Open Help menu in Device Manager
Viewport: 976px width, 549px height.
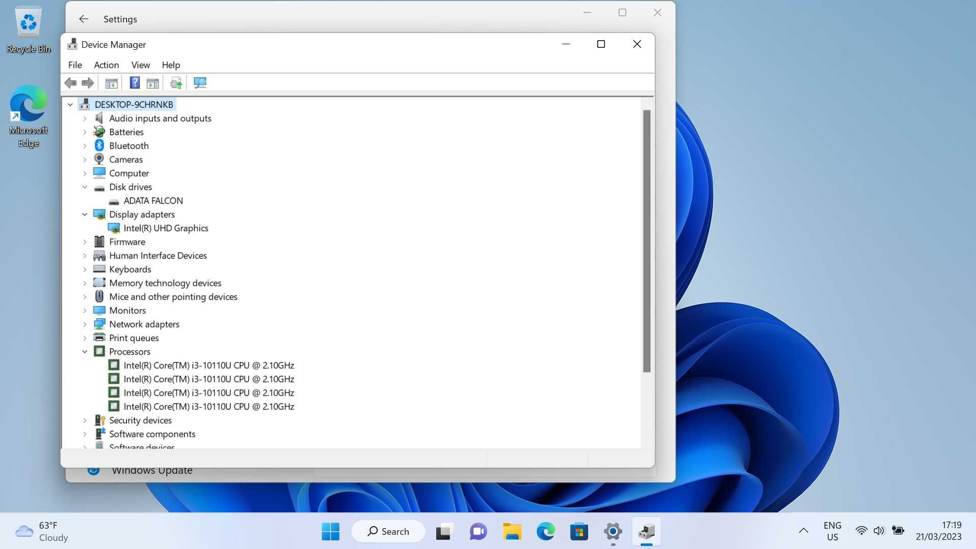171,65
